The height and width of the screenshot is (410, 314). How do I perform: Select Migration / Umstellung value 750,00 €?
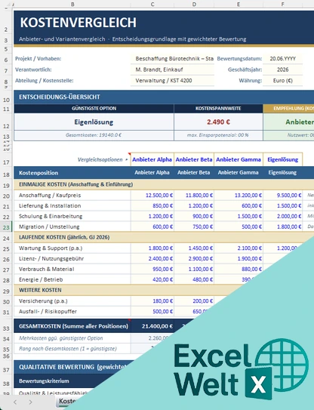(194, 227)
